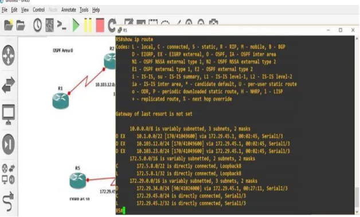Stop all nodes with red square icon
Screen dimensions: 360x217
coord(100,25)
